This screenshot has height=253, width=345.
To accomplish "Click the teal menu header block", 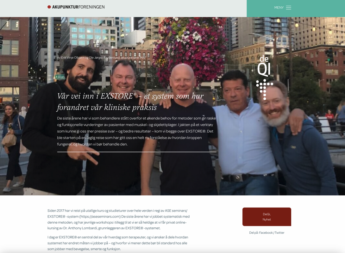I will [296, 9].
